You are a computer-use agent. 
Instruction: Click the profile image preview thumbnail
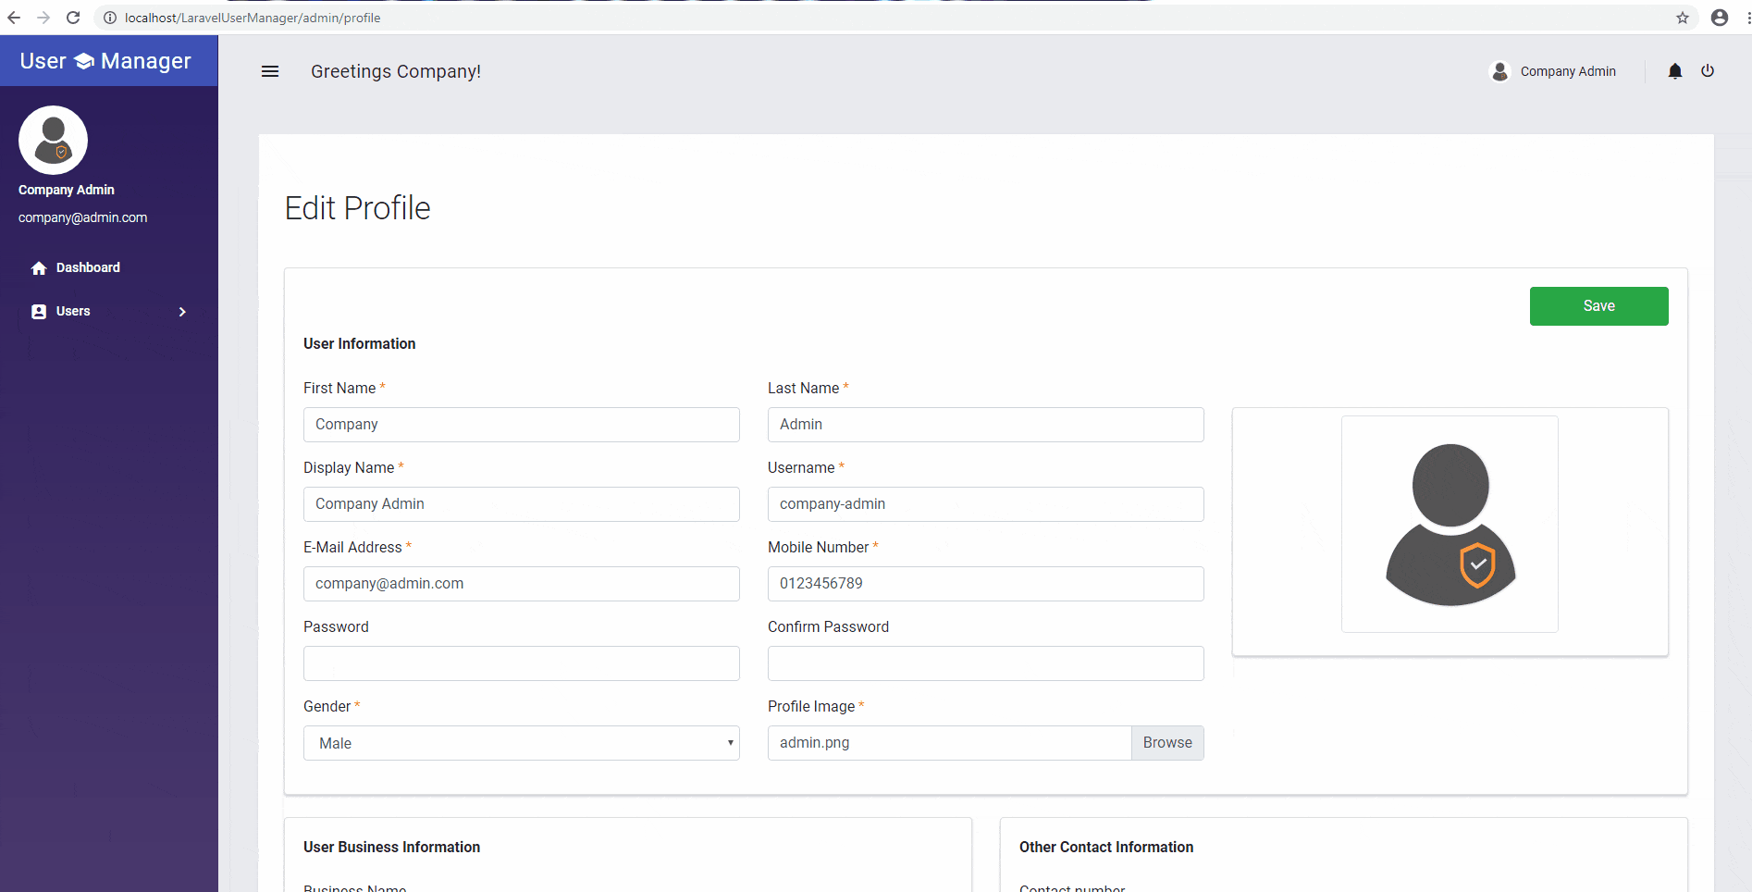pos(1449,524)
